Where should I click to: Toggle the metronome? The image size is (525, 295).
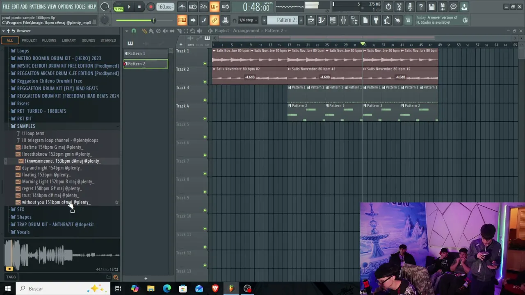tap(182, 7)
